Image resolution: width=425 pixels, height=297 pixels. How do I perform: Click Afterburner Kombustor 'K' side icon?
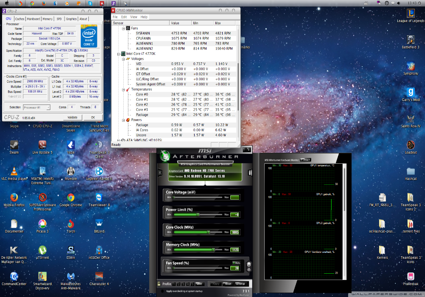pyautogui.click(x=160, y=172)
